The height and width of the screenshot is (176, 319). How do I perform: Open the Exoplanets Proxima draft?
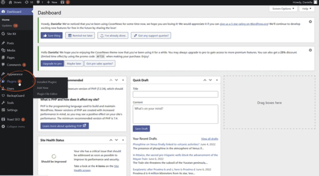[x=164, y=169]
